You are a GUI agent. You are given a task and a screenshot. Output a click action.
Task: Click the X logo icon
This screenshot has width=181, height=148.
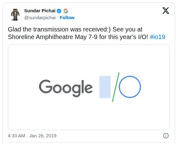tap(166, 10)
